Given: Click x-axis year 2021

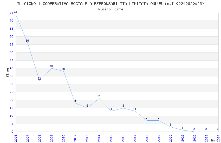Looking at the screenshot, I should (183, 138).
